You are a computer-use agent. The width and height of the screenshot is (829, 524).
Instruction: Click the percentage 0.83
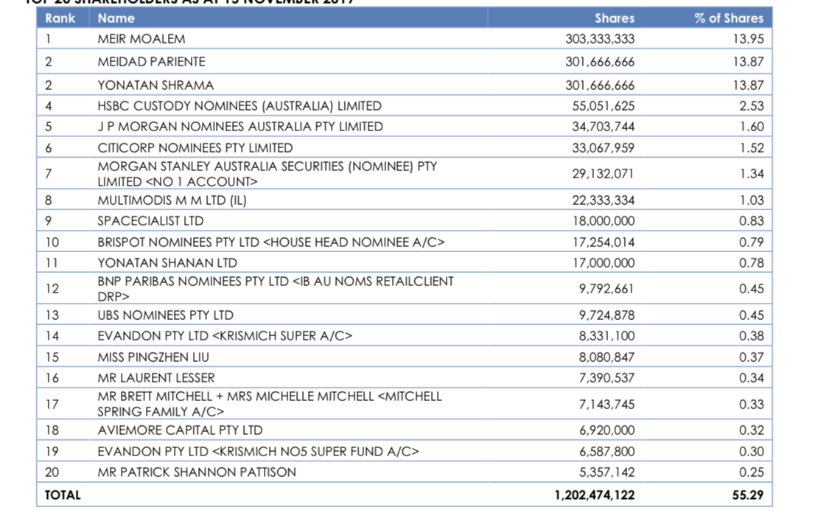click(x=752, y=221)
